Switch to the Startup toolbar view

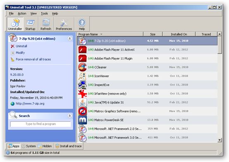click(30, 24)
